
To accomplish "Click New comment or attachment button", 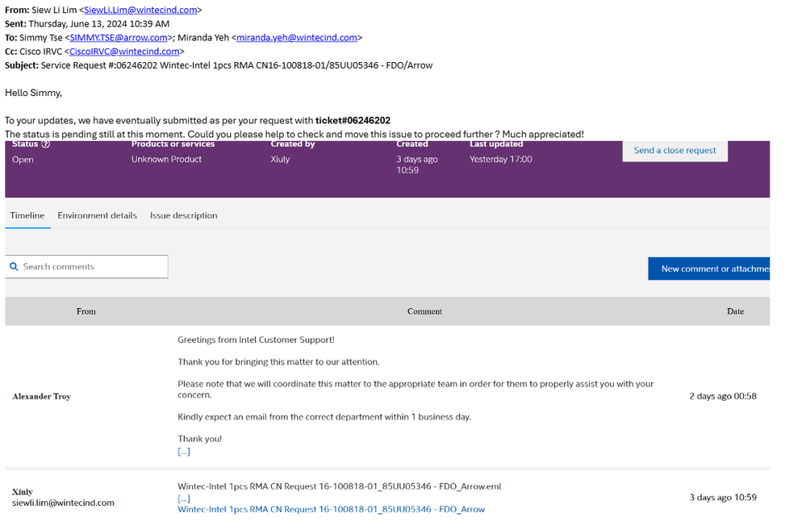I will tap(709, 269).
